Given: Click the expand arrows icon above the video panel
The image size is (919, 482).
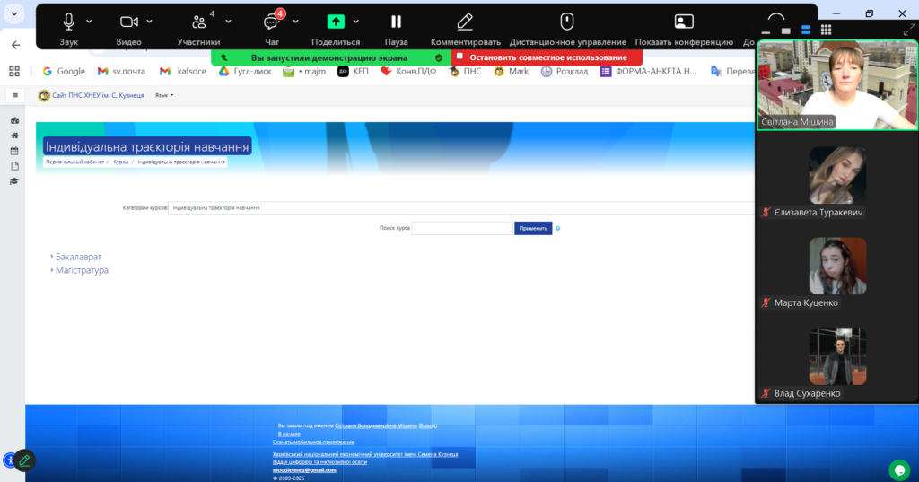Looking at the screenshot, I should tap(909, 30).
